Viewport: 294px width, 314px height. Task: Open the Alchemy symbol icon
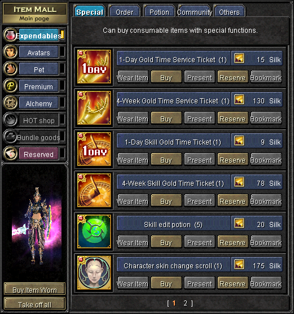10,103
